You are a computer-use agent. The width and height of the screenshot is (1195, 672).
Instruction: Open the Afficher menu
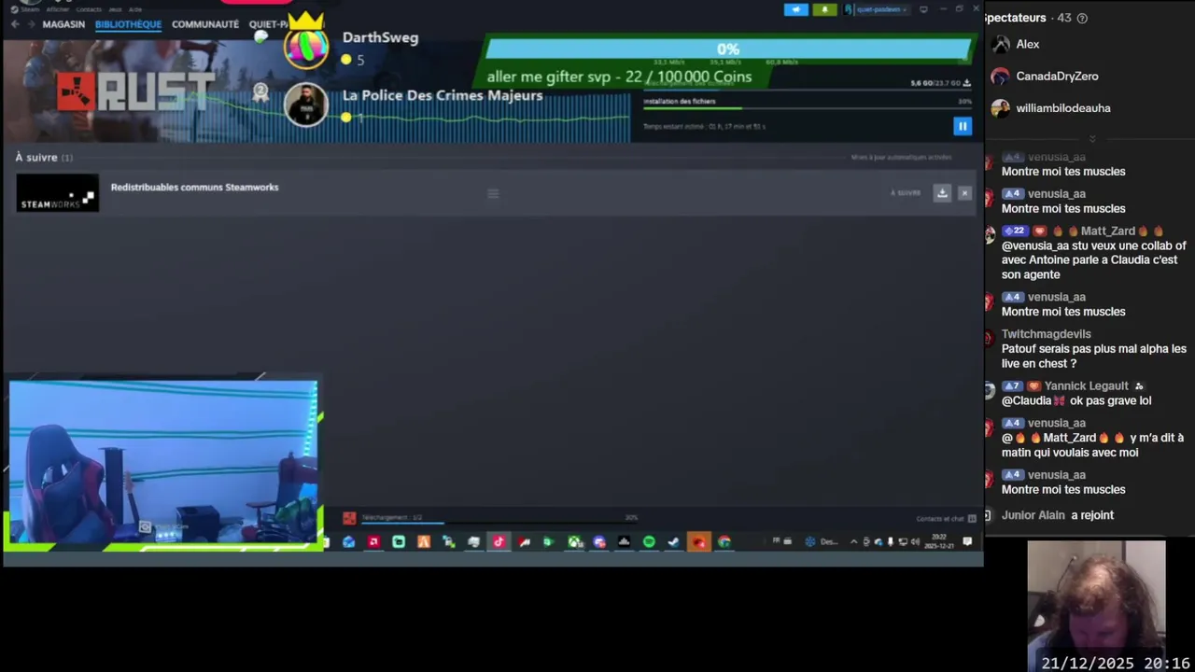point(58,9)
